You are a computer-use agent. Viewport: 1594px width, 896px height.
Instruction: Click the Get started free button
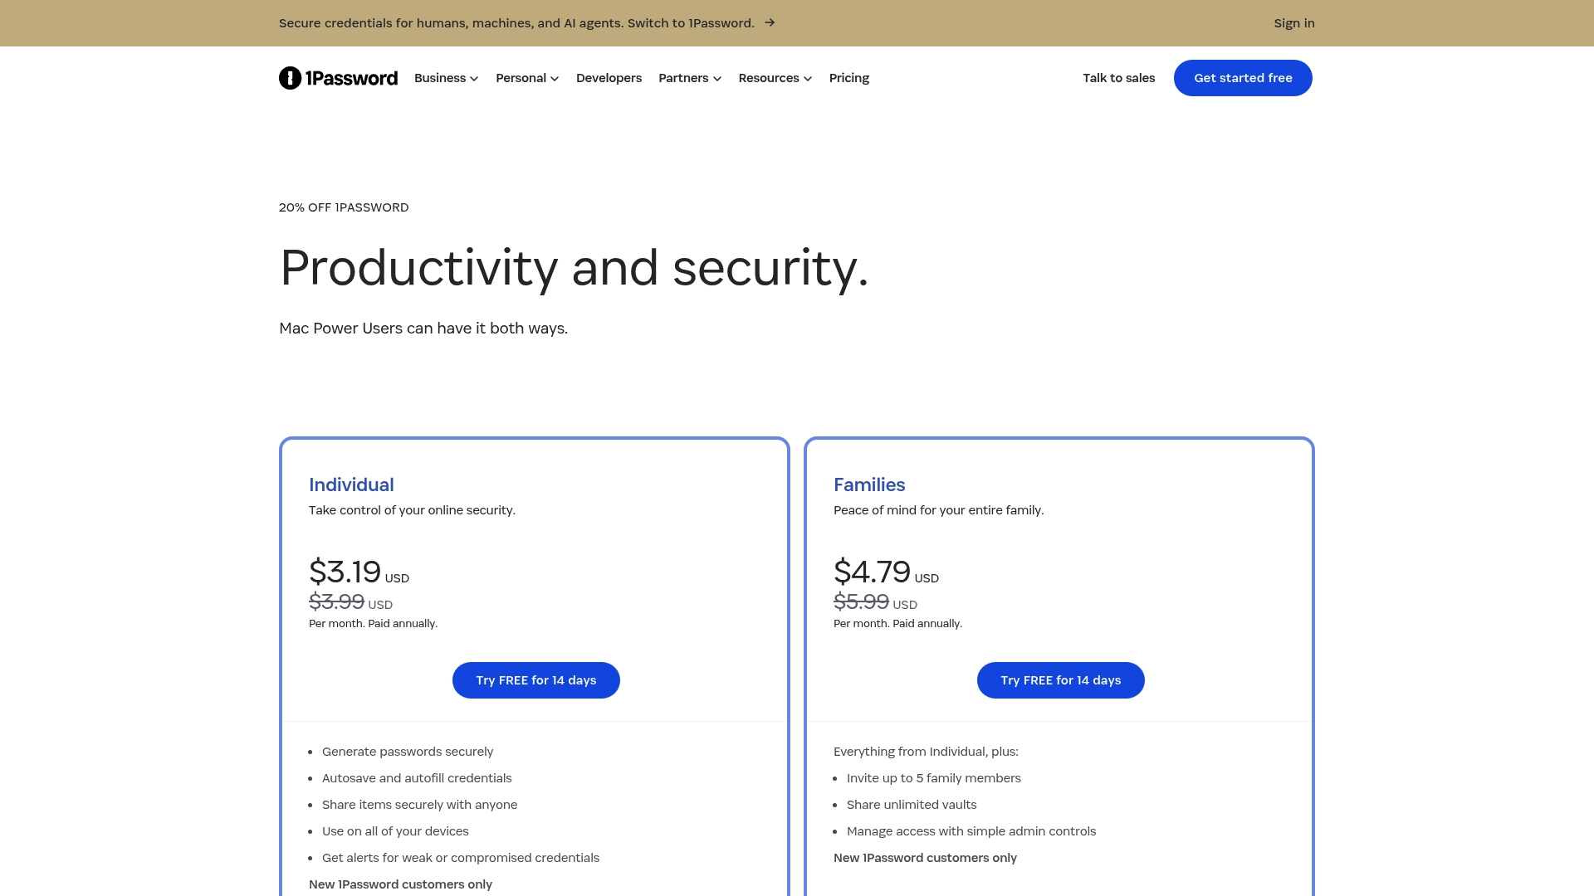pyautogui.click(x=1243, y=78)
